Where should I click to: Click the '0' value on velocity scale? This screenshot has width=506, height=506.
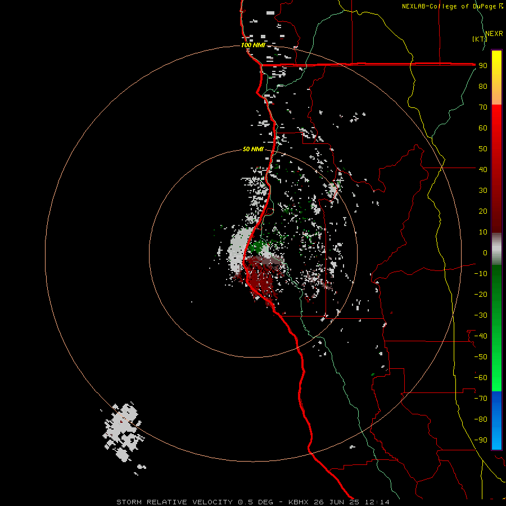[x=485, y=252]
